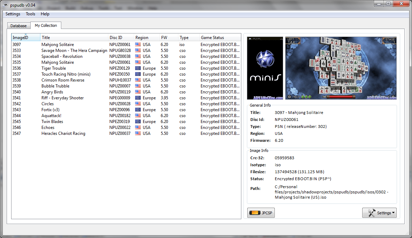Select Riff - Everyday Shooter entry
Viewport: 412px width, 238px height.
pyautogui.click(x=126, y=98)
